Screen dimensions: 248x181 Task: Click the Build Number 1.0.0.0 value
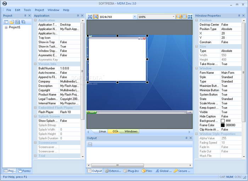[69, 68]
